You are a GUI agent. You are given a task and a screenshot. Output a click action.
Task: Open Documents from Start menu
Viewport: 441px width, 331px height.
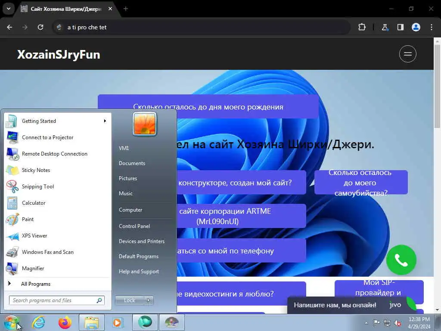coord(132,163)
